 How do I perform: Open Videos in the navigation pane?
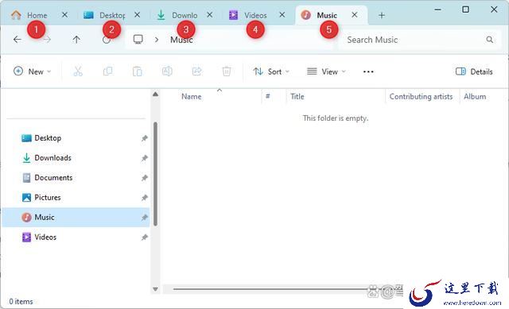[76, 237]
